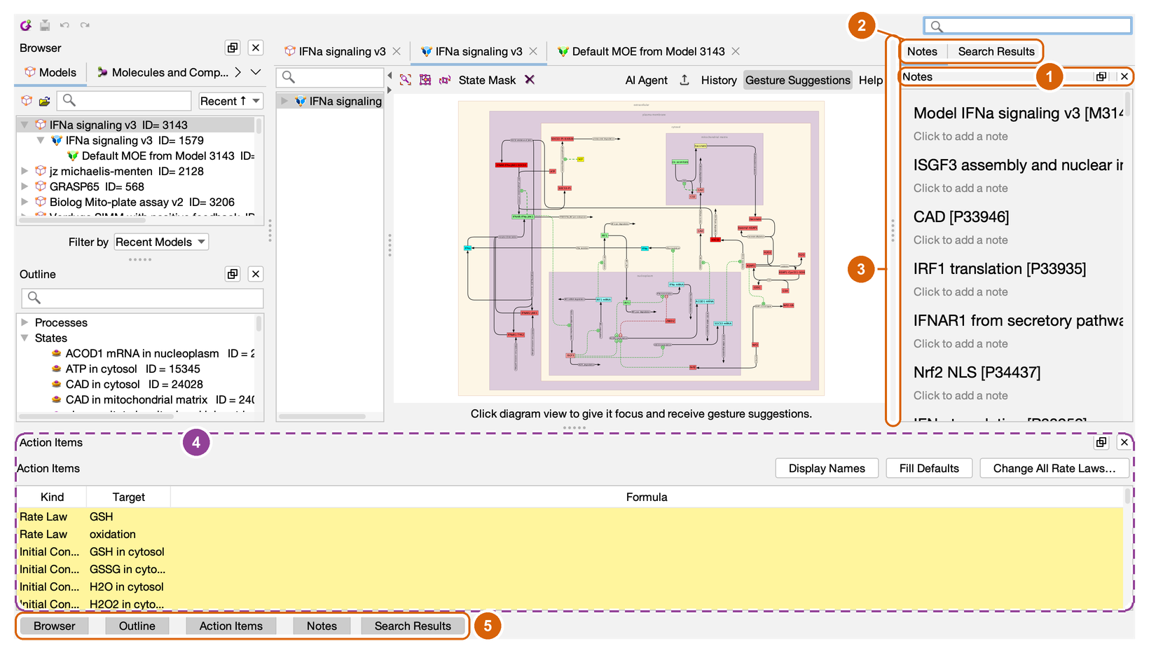Close the Default MOE from Model 3143 tab
The height and width of the screenshot is (653, 1149).
[736, 51]
